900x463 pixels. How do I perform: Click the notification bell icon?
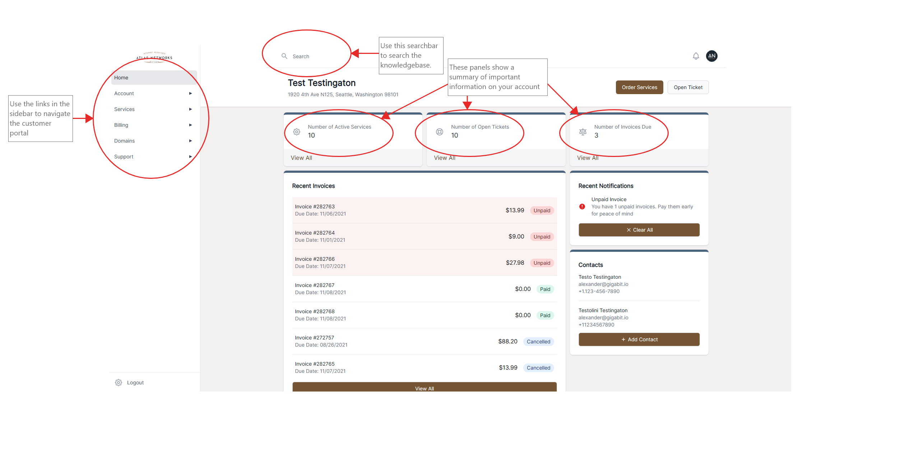696,56
